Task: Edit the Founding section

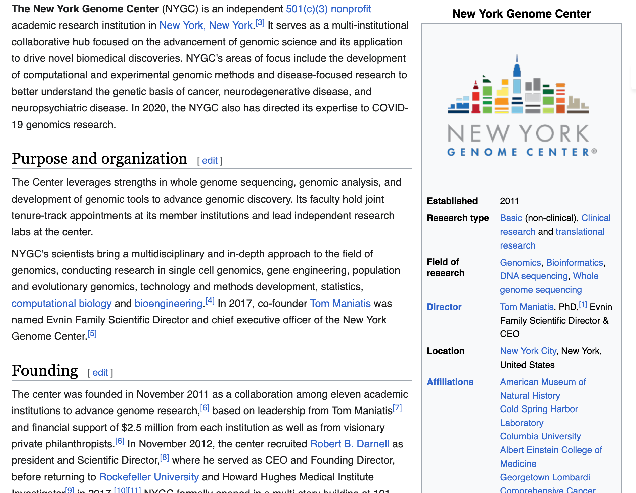Action: coord(100,373)
